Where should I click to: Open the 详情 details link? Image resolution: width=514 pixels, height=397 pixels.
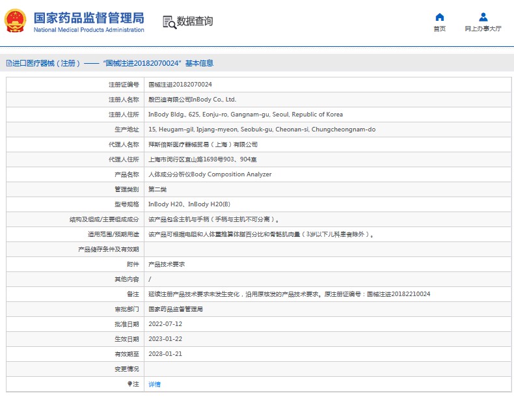point(154,385)
